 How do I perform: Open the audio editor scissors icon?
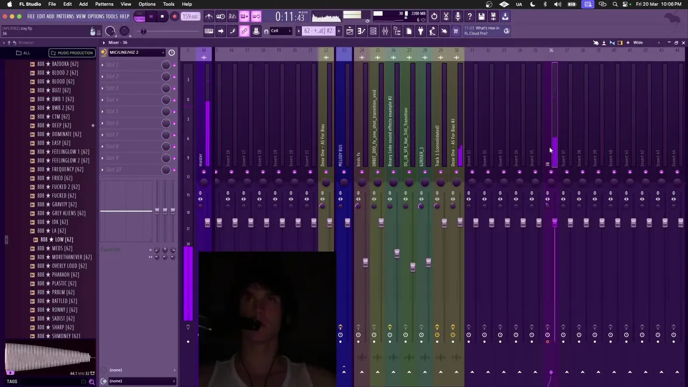click(x=446, y=17)
